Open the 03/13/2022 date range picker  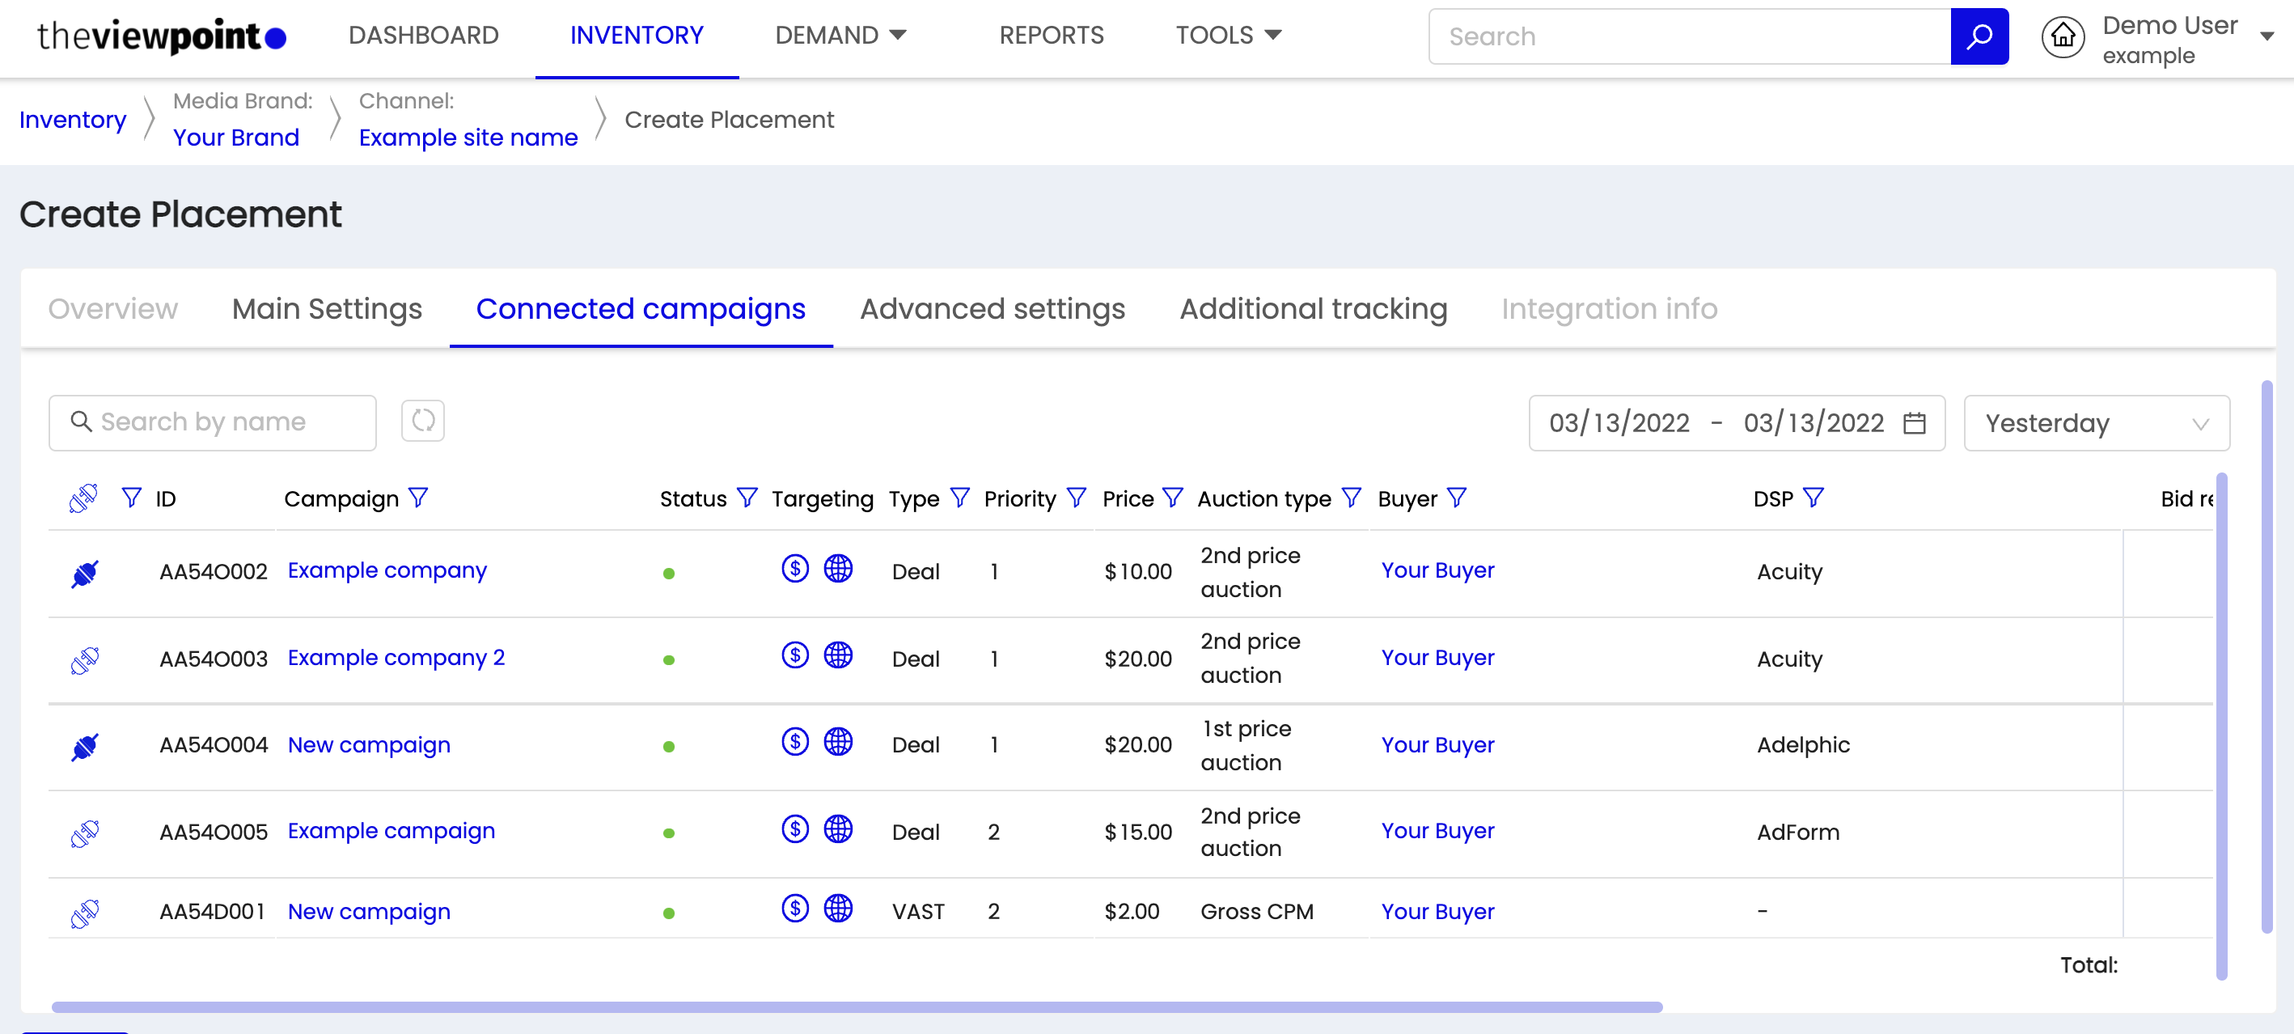click(1737, 423)
